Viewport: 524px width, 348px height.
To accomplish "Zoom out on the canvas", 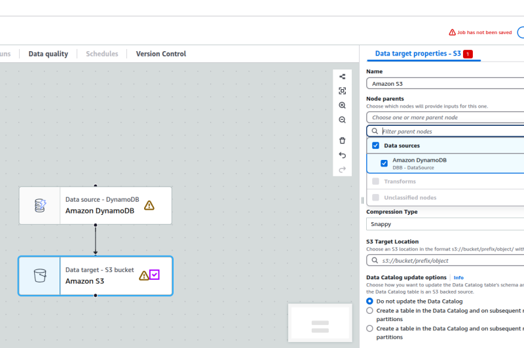I will 342,120.
